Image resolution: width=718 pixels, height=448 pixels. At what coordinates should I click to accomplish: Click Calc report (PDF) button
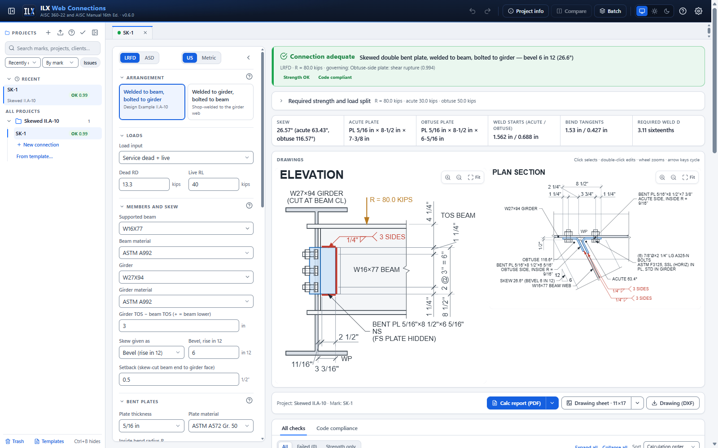(x=517, y=403)
